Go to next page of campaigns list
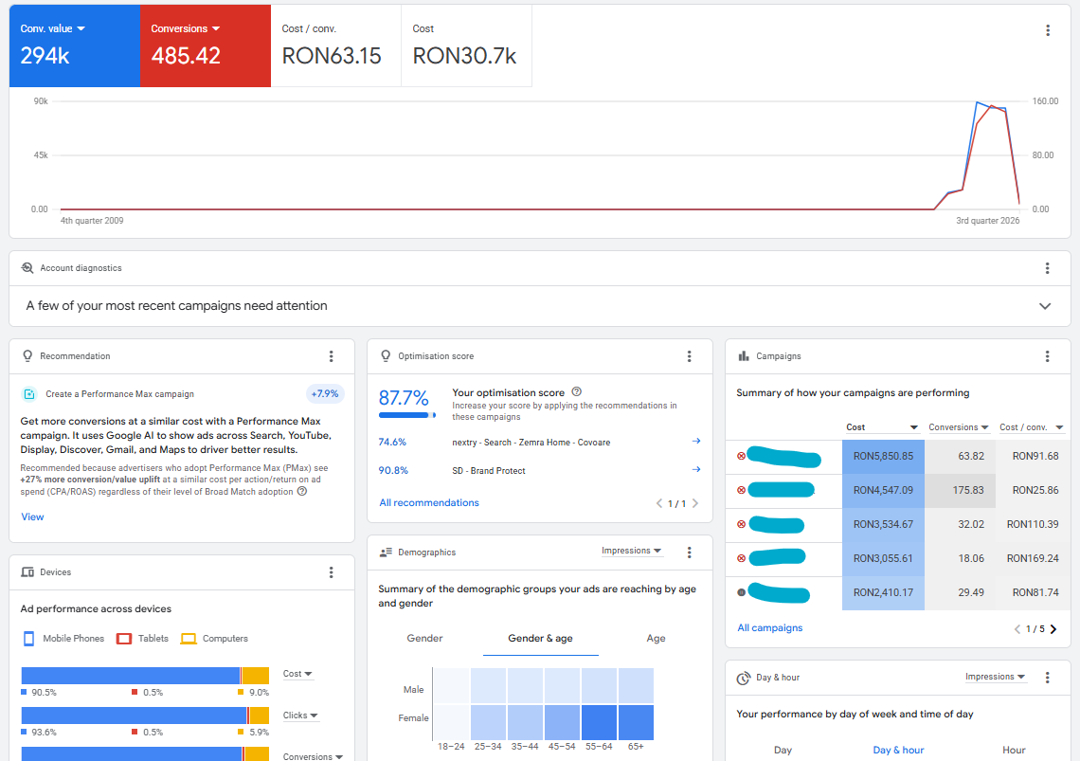Screen dimensions: 1080x761 1053,628
